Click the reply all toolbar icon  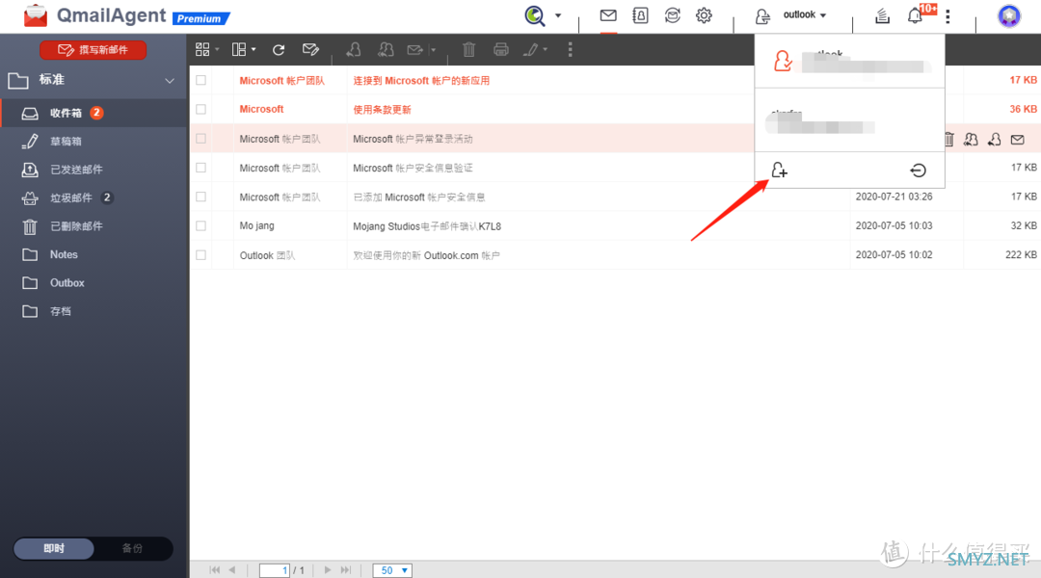coord(385,49)
